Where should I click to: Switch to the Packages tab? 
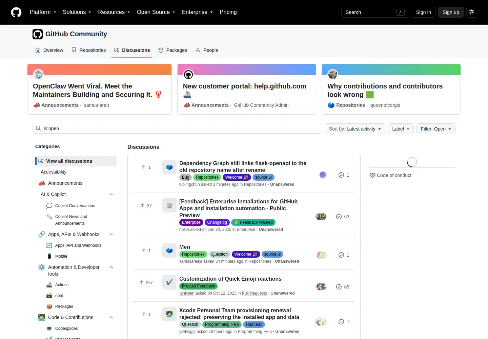tap(173, 50)
